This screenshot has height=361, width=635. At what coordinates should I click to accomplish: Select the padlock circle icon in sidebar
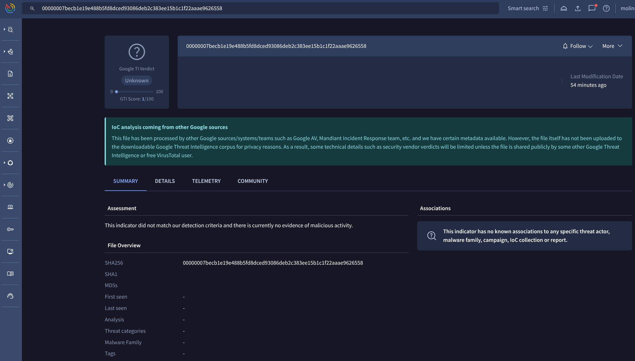(10, 140)
